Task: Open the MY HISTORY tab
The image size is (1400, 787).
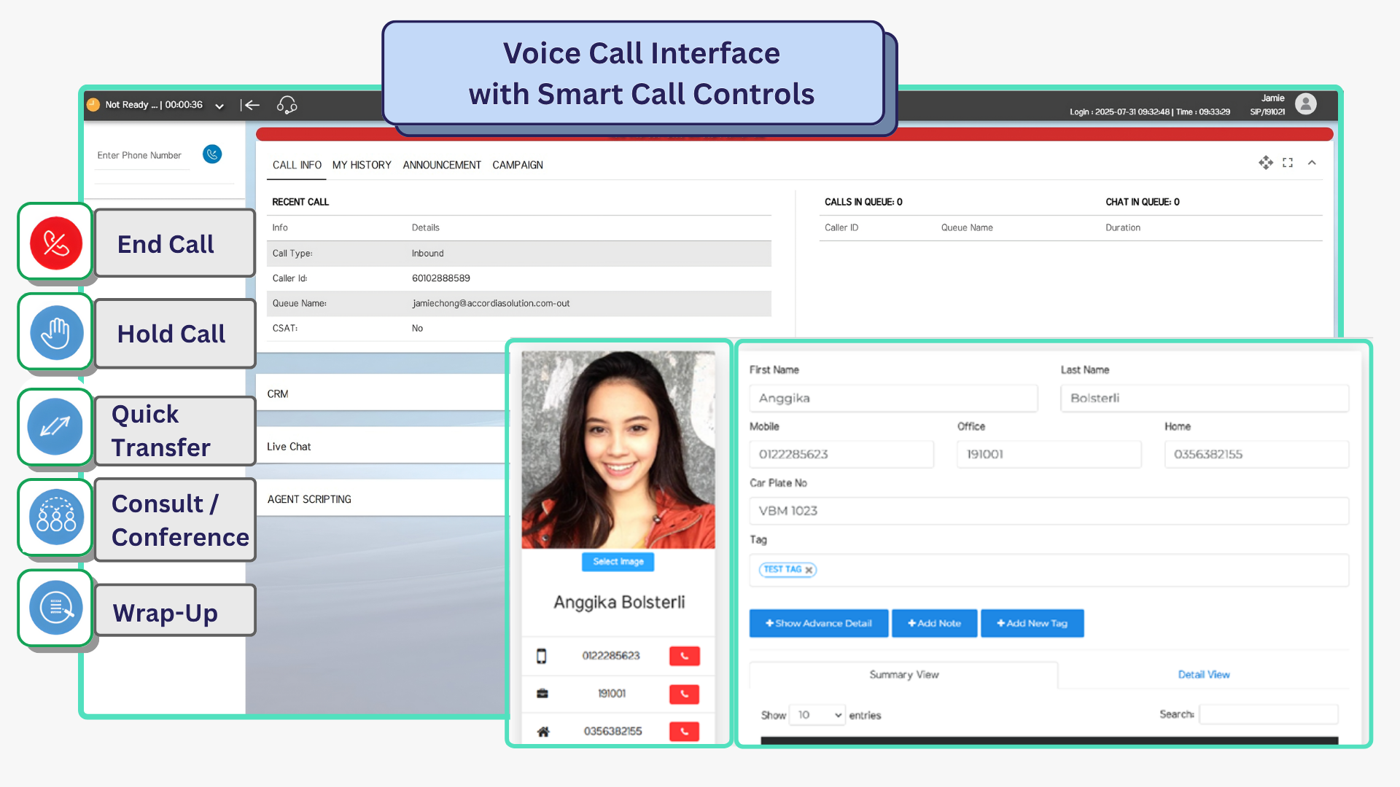Action: (362, 165)
